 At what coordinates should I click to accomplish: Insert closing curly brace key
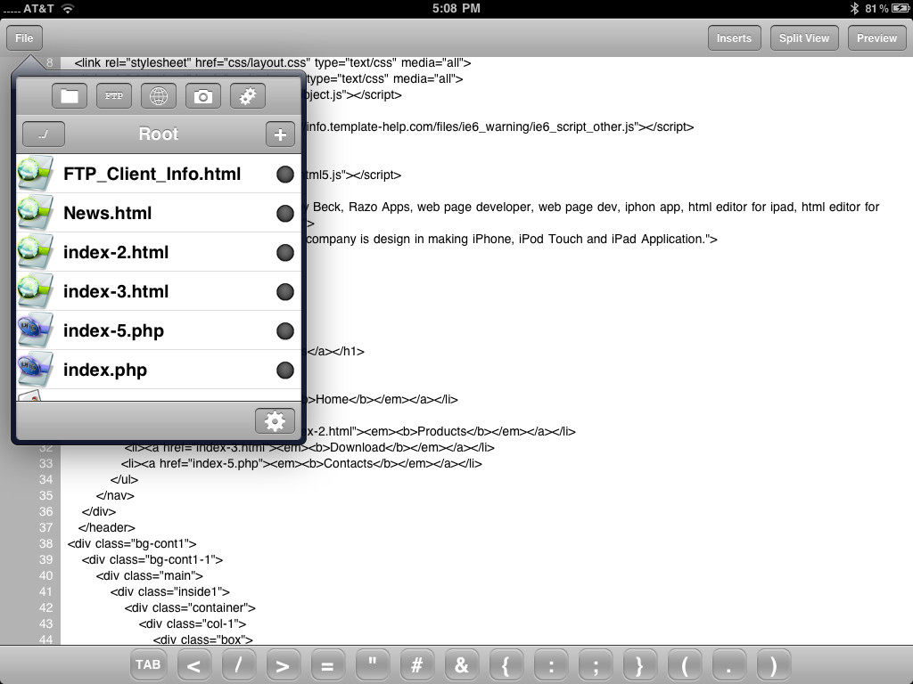coord(640,664)
